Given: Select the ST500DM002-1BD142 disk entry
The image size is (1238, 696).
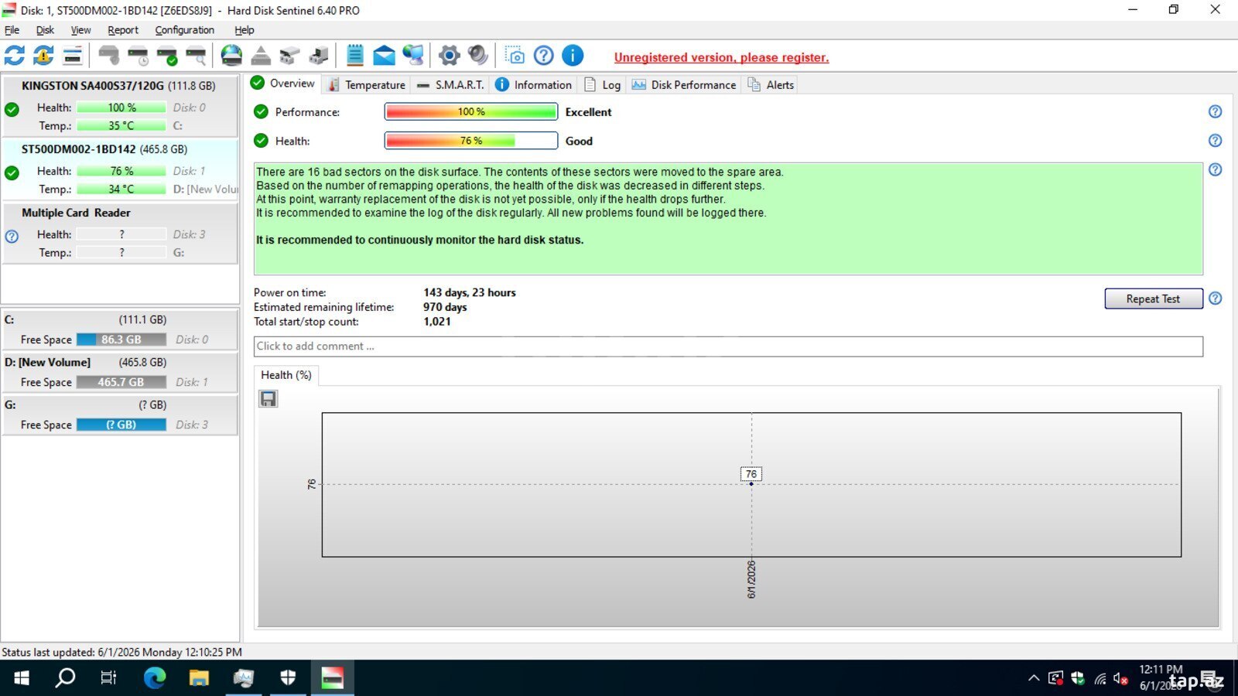Looking at the screenshot, I should pyautogui.click(x=120, y=169).
